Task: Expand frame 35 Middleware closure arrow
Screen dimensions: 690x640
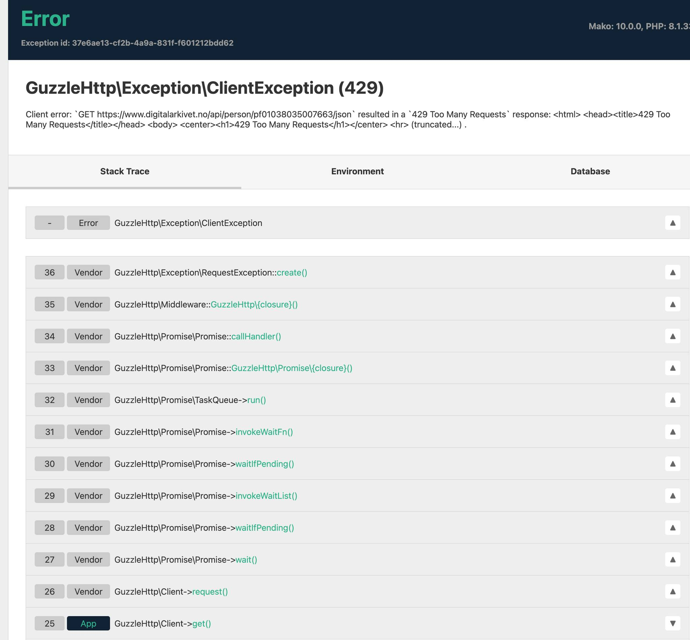Action: 672,304
